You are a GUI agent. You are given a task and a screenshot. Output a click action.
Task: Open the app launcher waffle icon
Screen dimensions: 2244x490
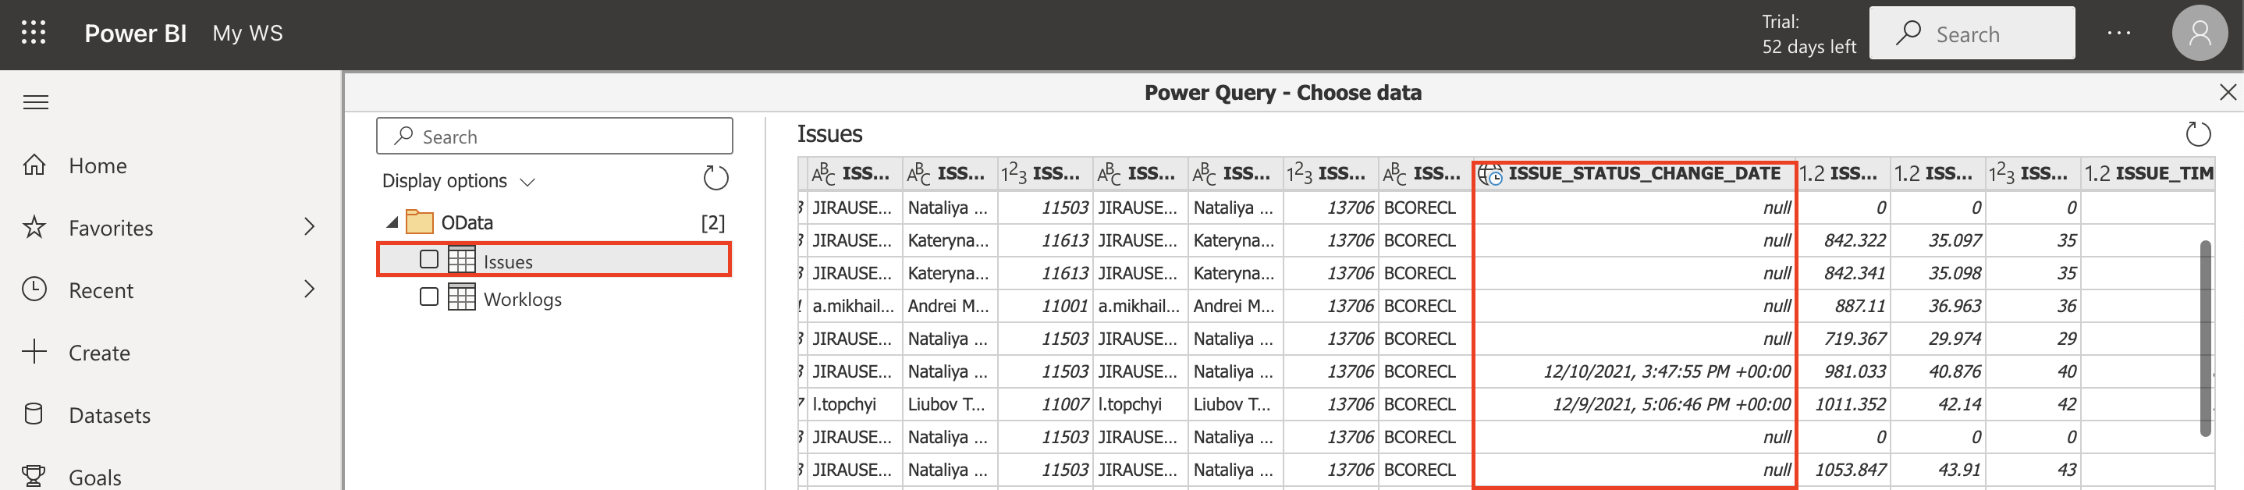(33, 33)
